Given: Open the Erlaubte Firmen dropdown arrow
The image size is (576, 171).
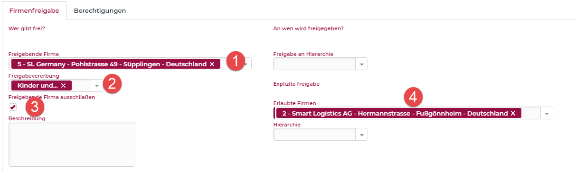Looking at the screenshot, I should pyautogui.click(x=547, y=113).
